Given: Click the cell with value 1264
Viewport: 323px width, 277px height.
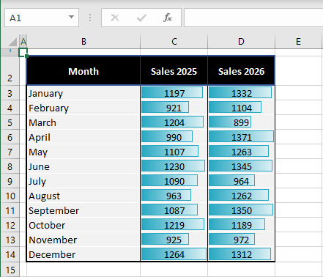Looking at the screenshot, I should click(x=174, y=254).
